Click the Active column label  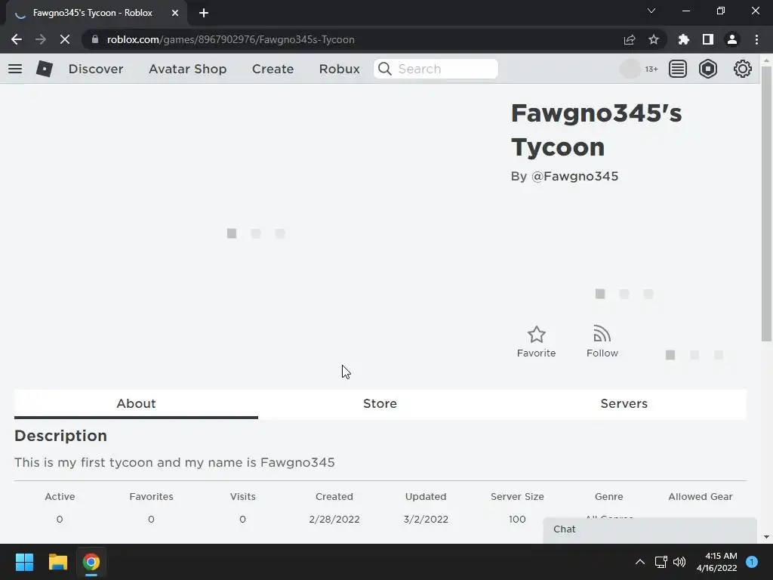click(x=60, y=497)
